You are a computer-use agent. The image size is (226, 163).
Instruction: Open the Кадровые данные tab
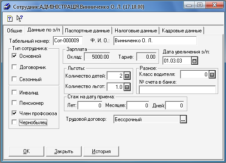click(182, 31)
